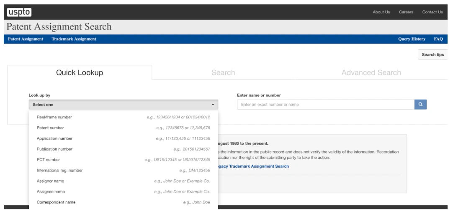Choose Publication number option
The image size is (453, 211).
124,149
